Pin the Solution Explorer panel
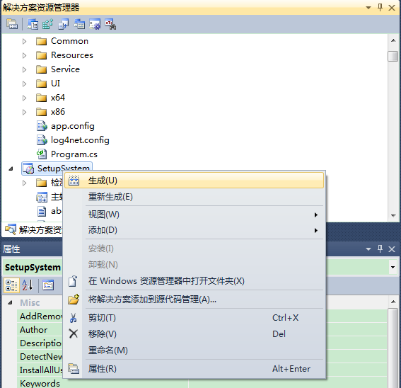 (380, 8)
